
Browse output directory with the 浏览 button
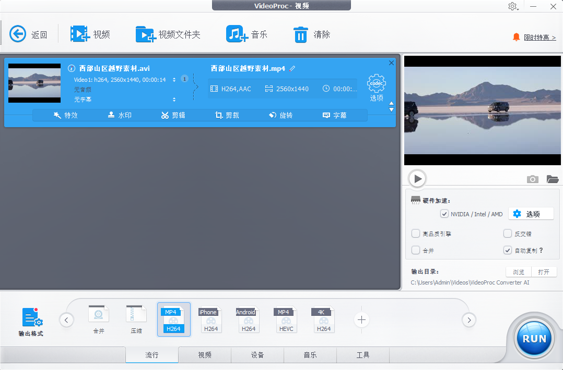518,272
